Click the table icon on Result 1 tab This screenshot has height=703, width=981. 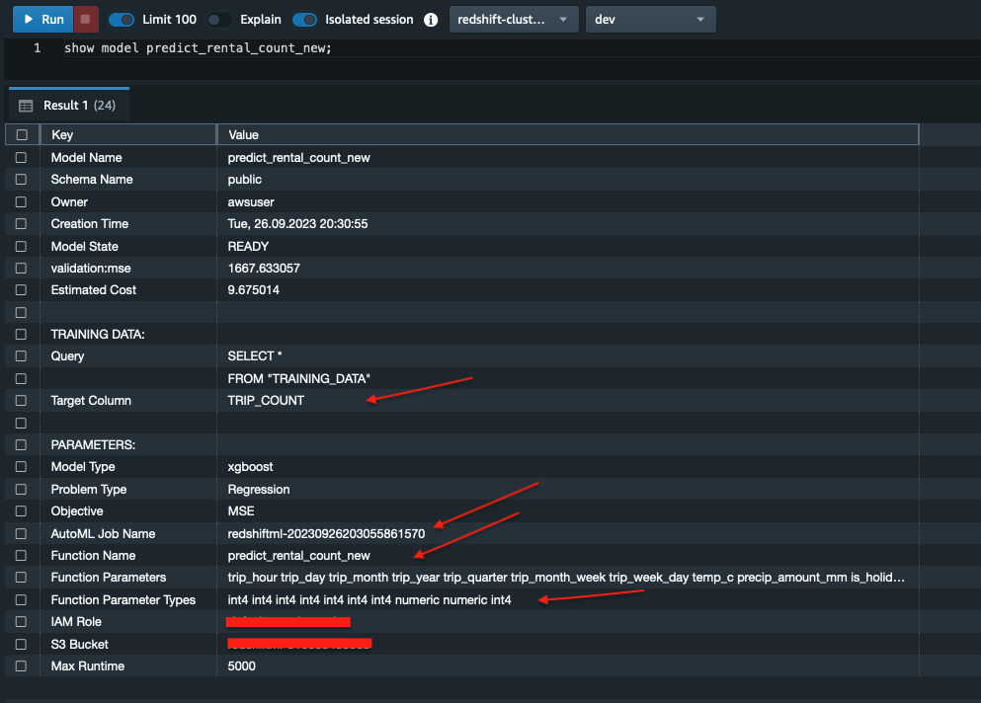click(26, 106)
